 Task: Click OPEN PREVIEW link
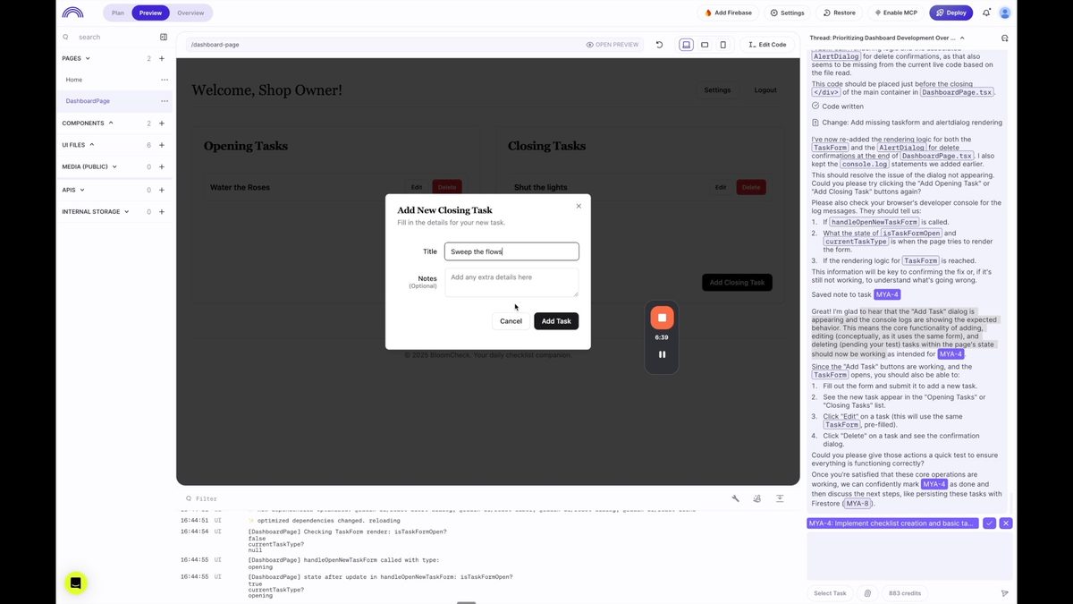pyautogui.click(x=613, y=44)
